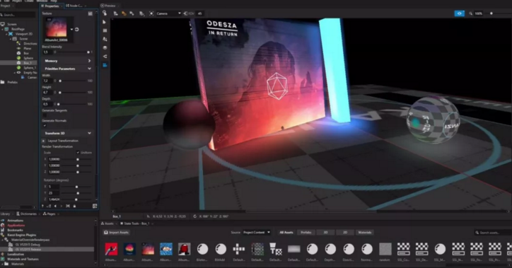Viewport: 512px width, 268px height.
Task: Select the Sphere_1 node in project tree
Action: pyautogui.click(x=29, y=68)
